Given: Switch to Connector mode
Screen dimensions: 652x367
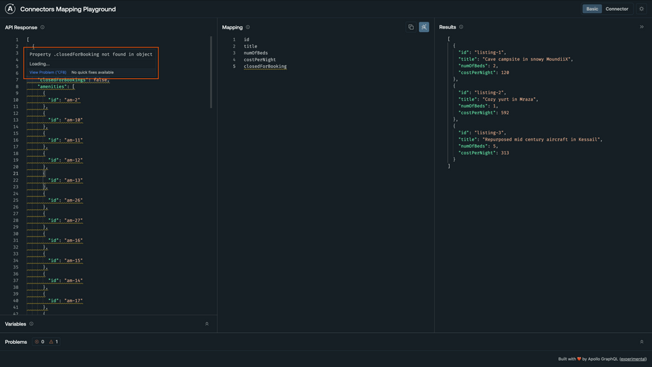Looking at the screenshot, I should coord(617,9).
